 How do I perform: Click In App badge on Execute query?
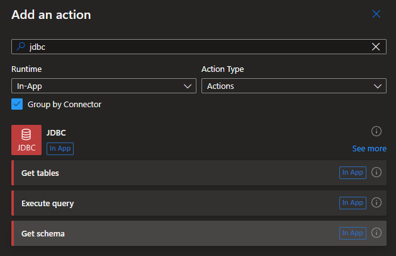pos(353,203)
